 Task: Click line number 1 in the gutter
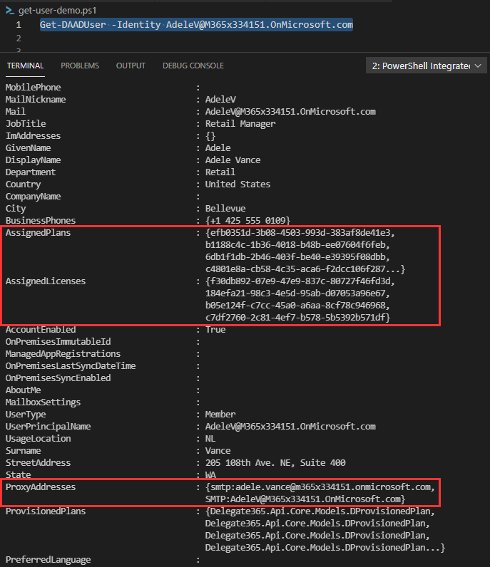pos(19,25)
